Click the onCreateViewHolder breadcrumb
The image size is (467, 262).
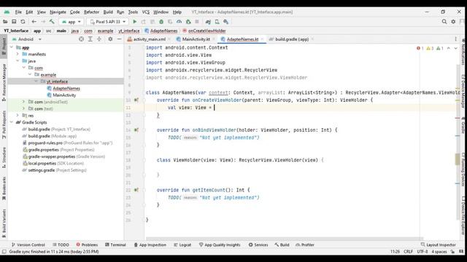(204, 31)
